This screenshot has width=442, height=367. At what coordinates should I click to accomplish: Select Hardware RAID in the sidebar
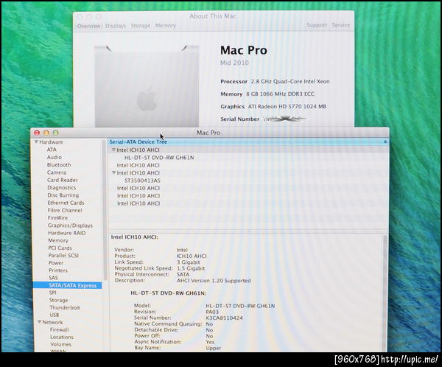(67, 233)
